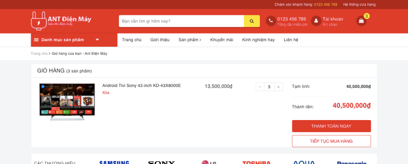Open the shopping cart icon
Image resolution: width=408 pixels, height=164 pixels.
(x=361, y=21)
